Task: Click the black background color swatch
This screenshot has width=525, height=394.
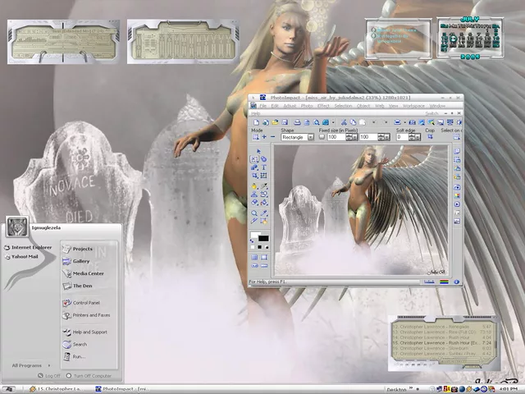Action: (x=263, y=239)
